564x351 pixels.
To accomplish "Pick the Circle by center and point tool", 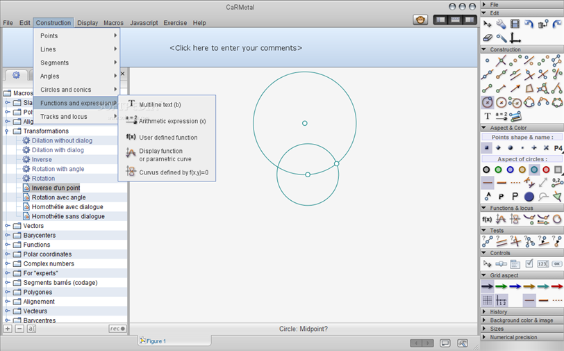I will coord(488,102).
